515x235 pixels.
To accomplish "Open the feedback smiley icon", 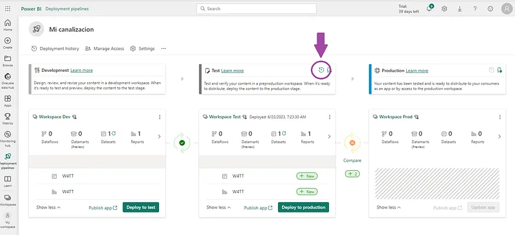I will click(491, 9).
